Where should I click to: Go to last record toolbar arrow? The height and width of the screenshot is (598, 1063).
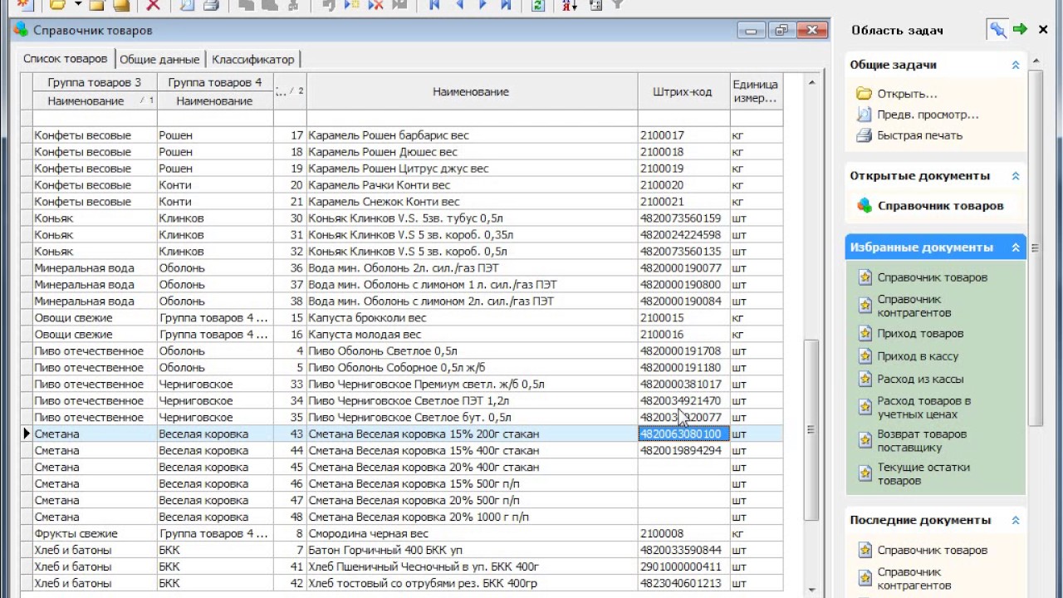pos(506,5)
